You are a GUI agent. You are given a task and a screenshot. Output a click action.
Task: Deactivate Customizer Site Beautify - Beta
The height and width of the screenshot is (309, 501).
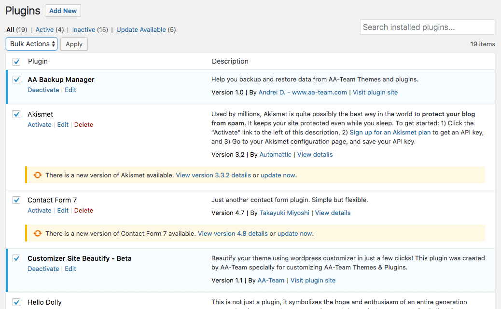[x=43, y=269]
